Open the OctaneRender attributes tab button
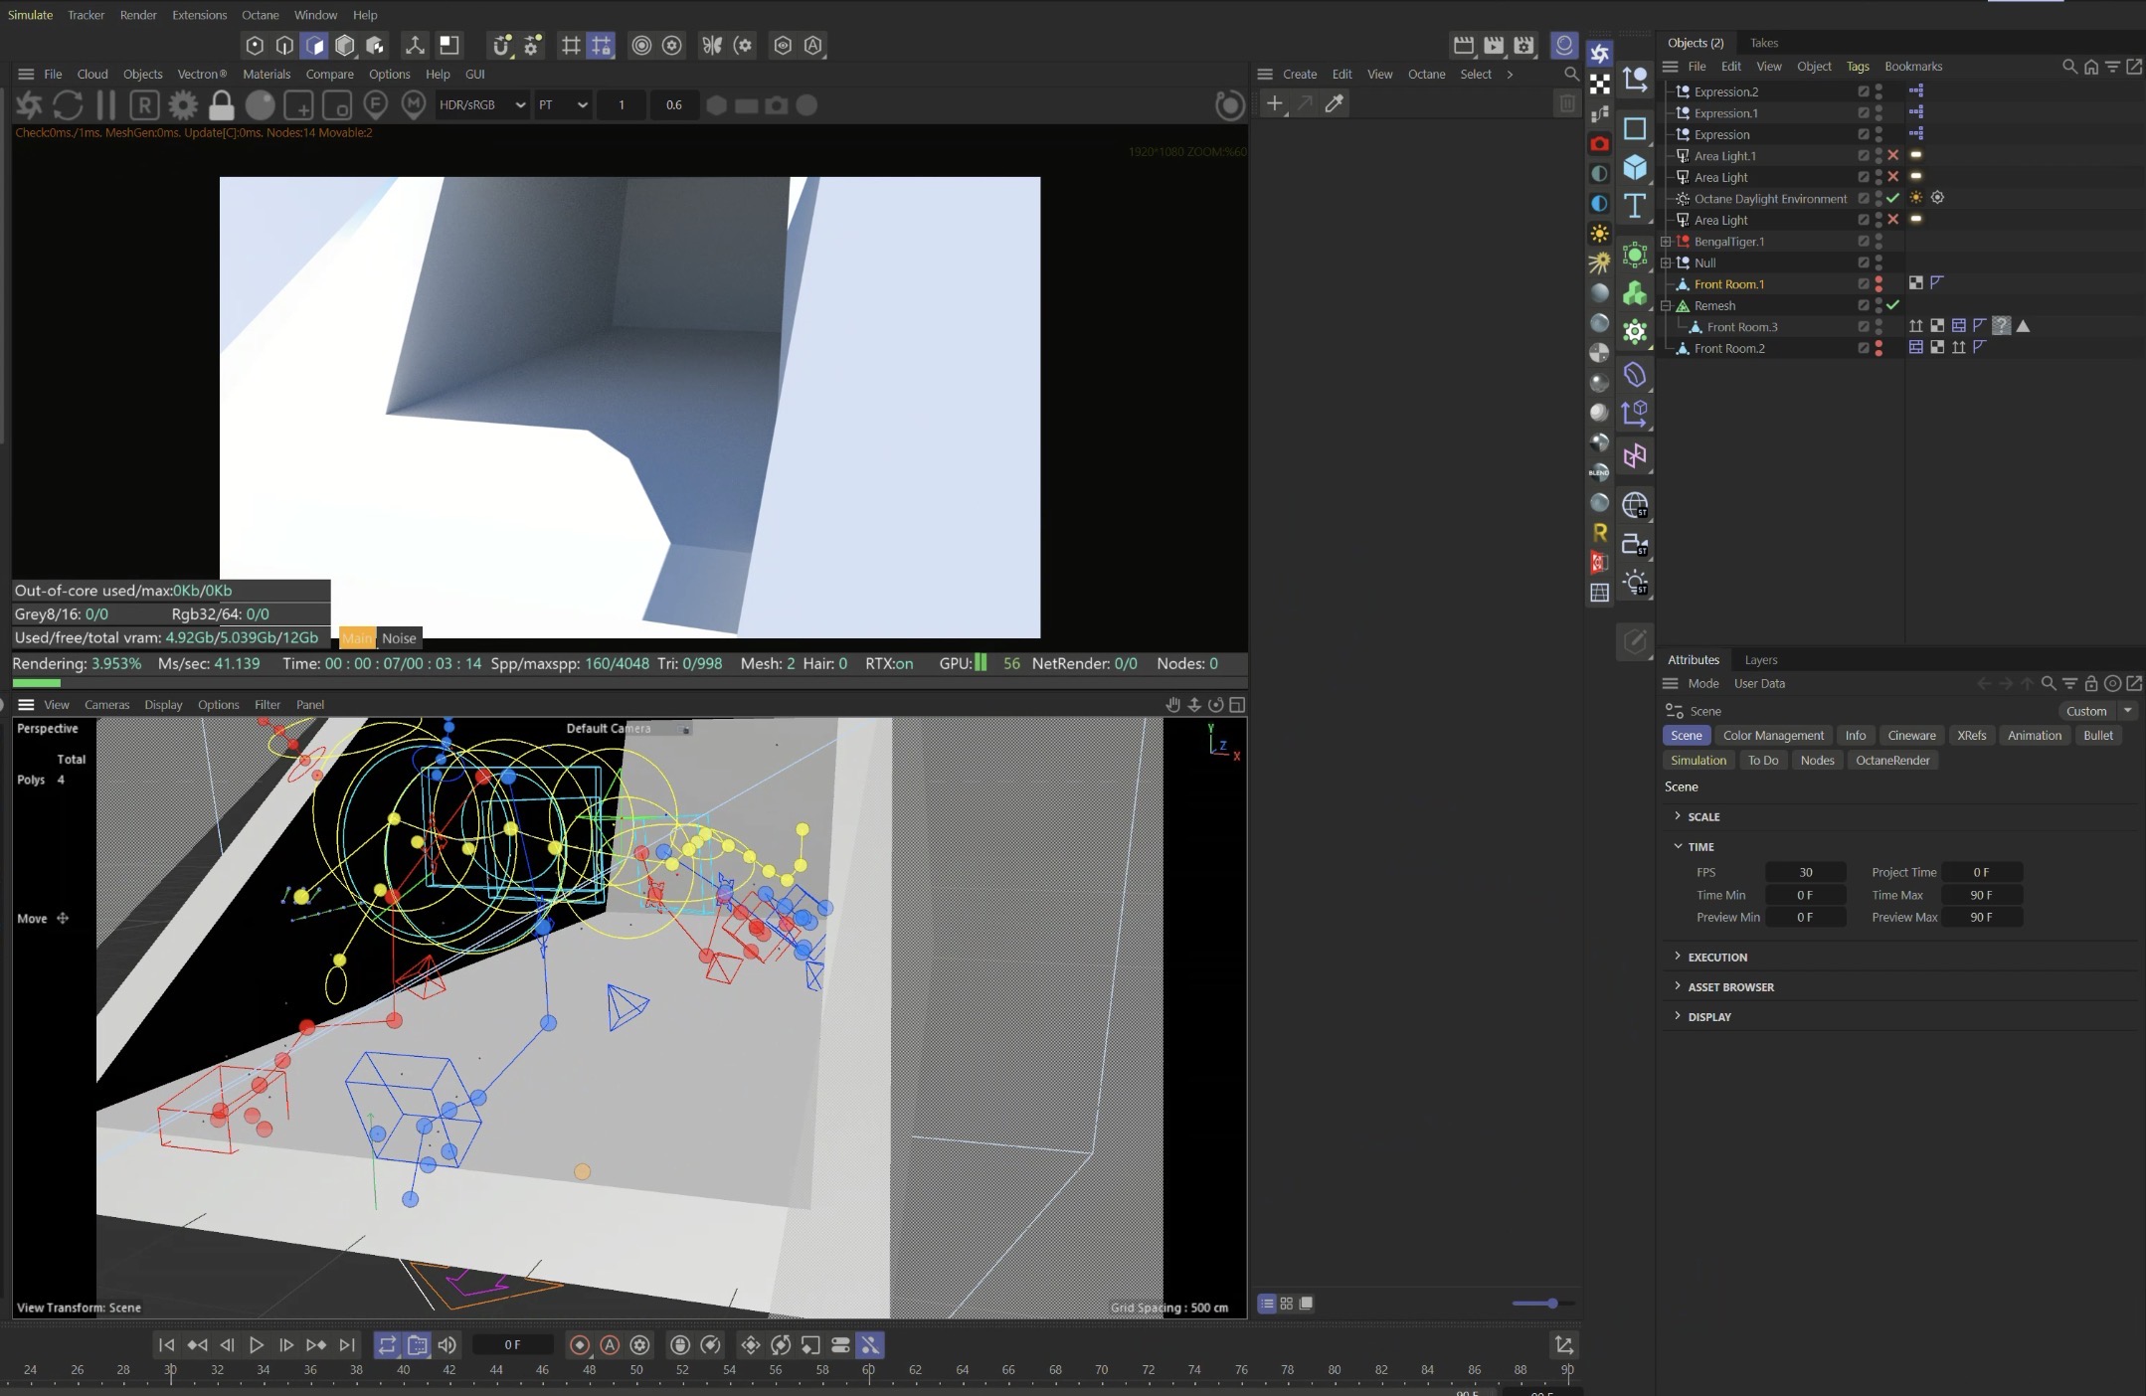Screen dimensions: 2146x1396 click(1891, 760)
